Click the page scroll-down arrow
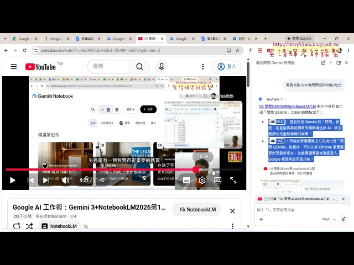The height and width of the screenshot is (265, 354). point(248,226)
